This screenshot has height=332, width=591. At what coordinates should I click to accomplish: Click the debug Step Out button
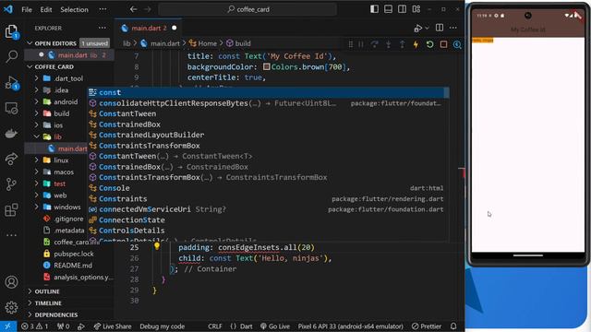(403, 44)
